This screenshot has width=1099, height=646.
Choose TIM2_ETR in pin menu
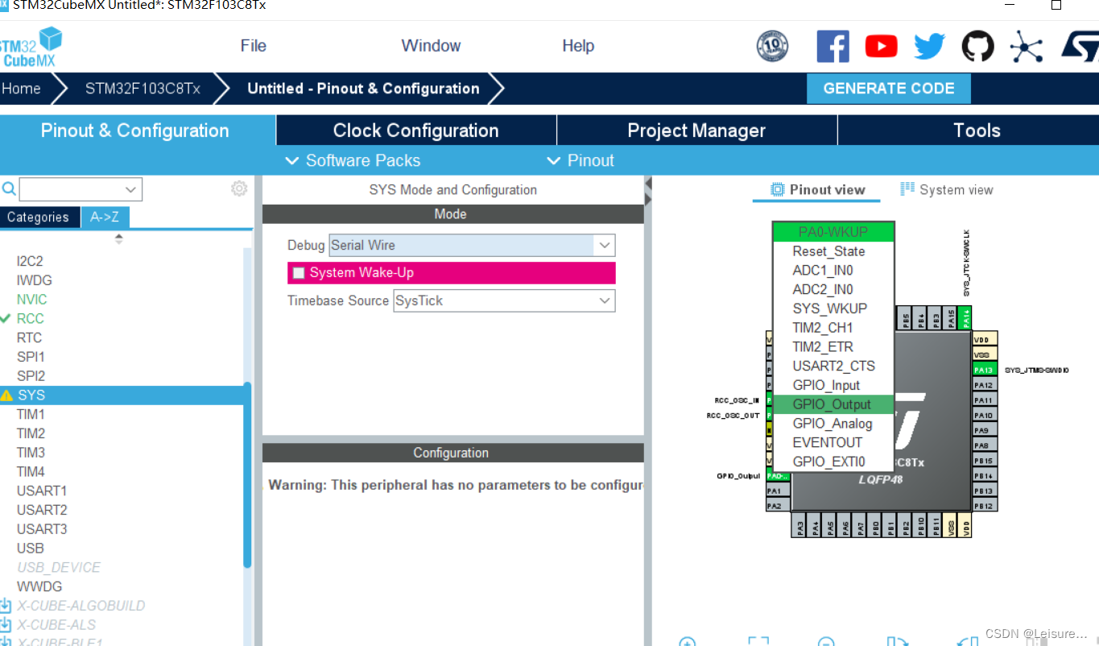(x=833, y=347)
